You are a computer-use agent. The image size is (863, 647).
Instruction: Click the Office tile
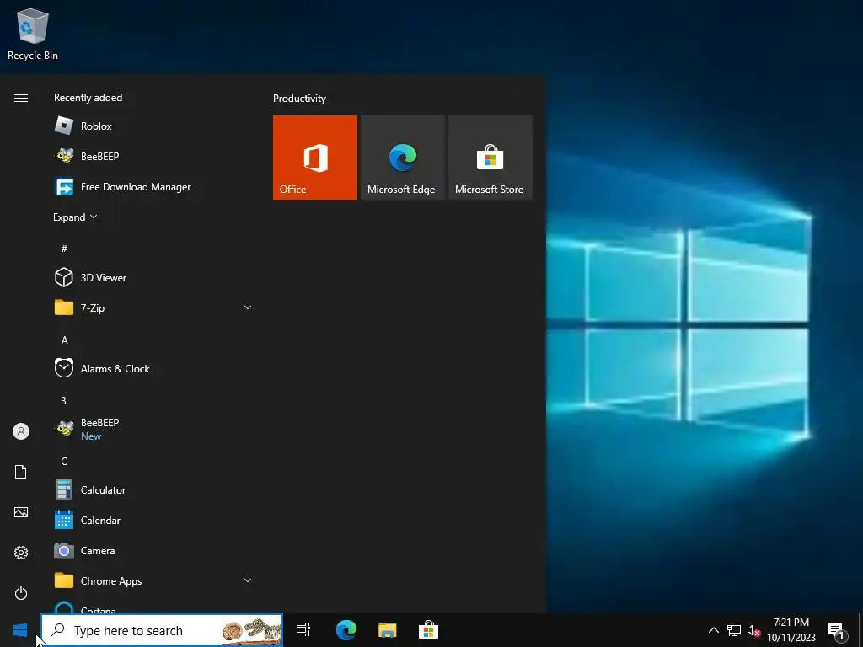point(315,158)
